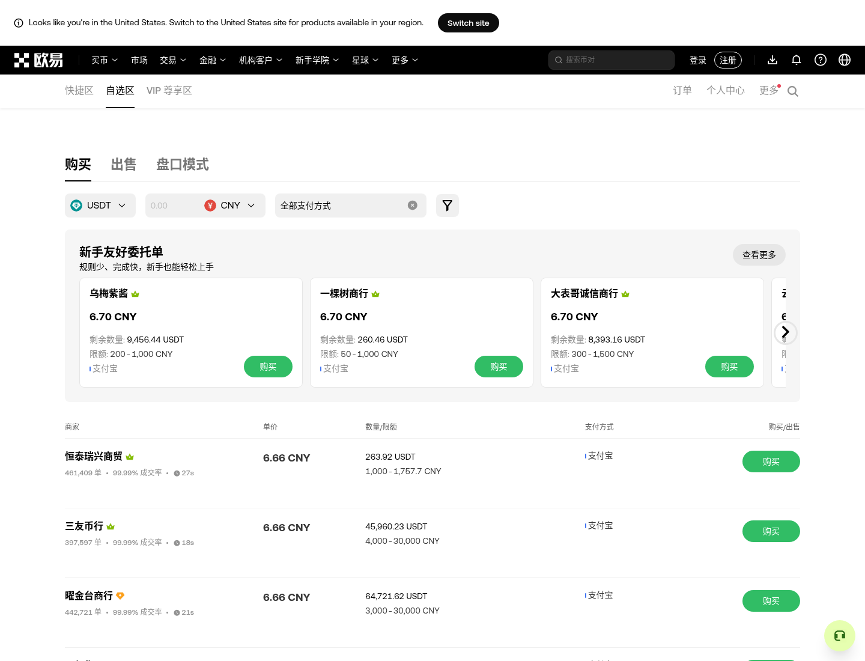Click the Switch site button
This screenshot has height=661, width=865.
pos(469,23)
